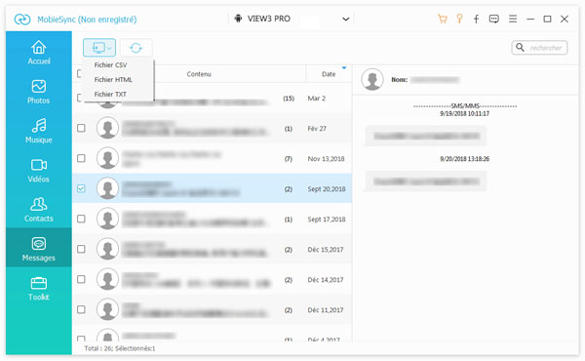Screen dimensions: 585x361
Task: Check the Fév 27 conversation checkbox
Action: click(x=81, y=128)
